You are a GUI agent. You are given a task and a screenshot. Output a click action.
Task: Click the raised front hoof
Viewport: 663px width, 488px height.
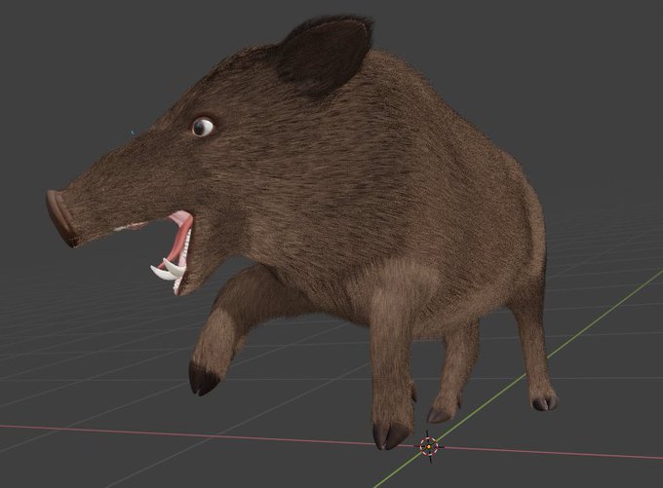pyautogui.click(x=204, y=378)
